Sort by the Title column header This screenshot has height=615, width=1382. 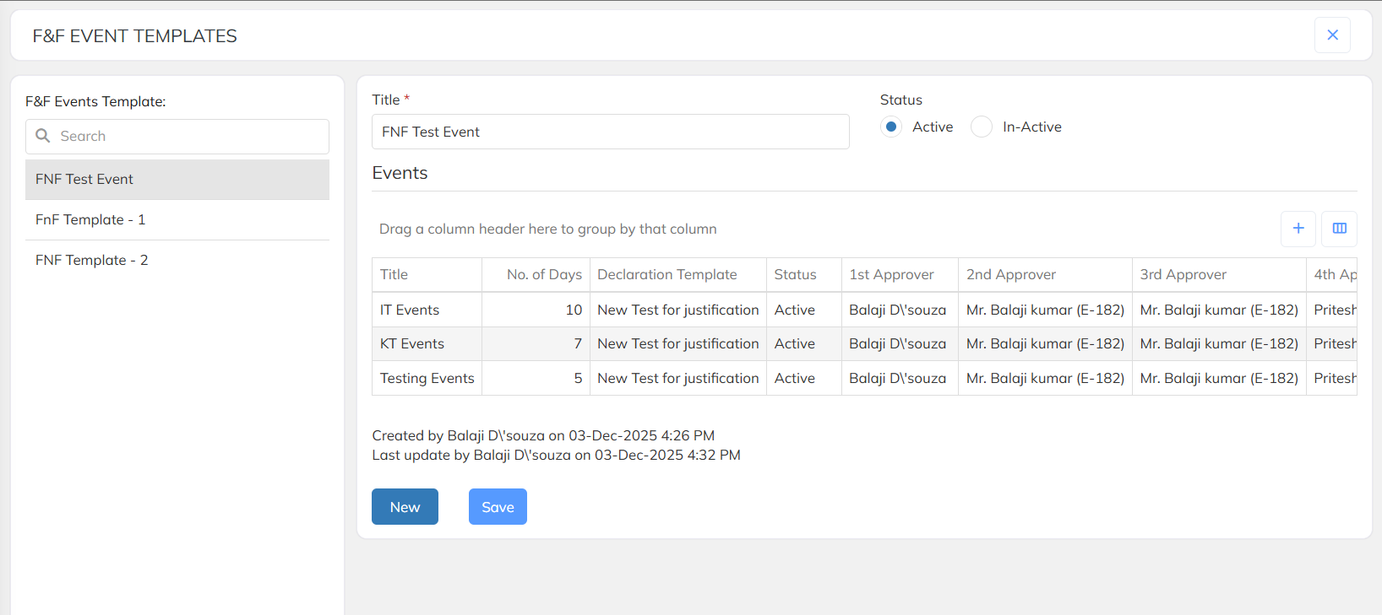tap(394, 275)
